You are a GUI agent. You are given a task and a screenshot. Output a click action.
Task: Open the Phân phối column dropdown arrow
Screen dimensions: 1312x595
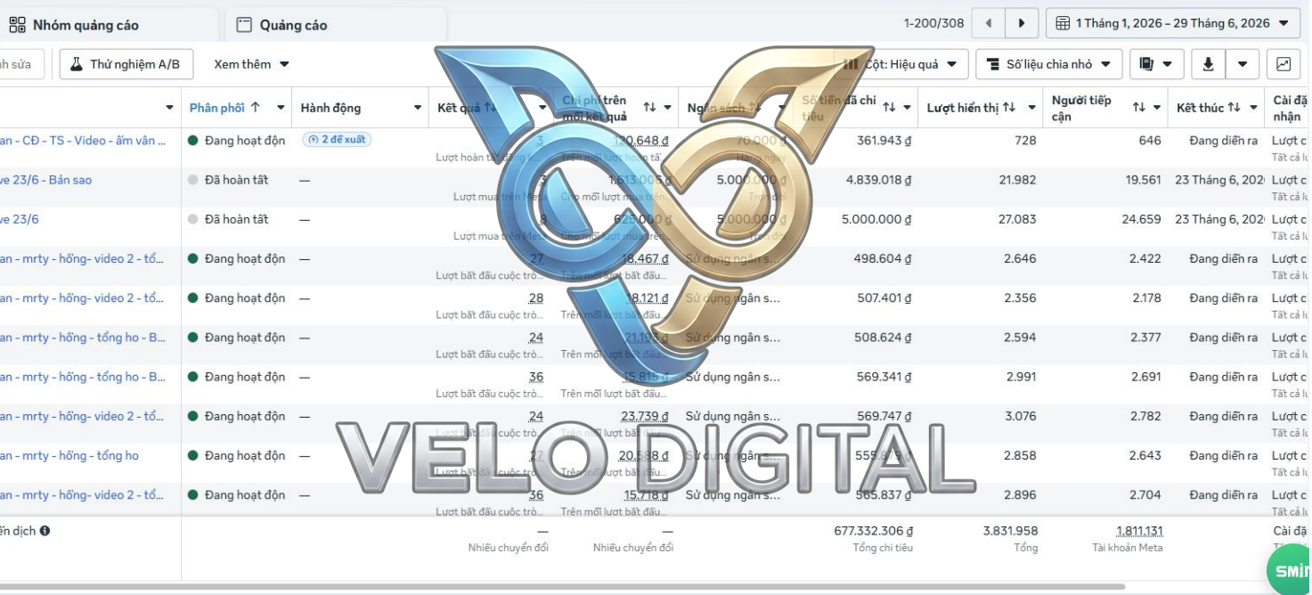coord(281,108)
